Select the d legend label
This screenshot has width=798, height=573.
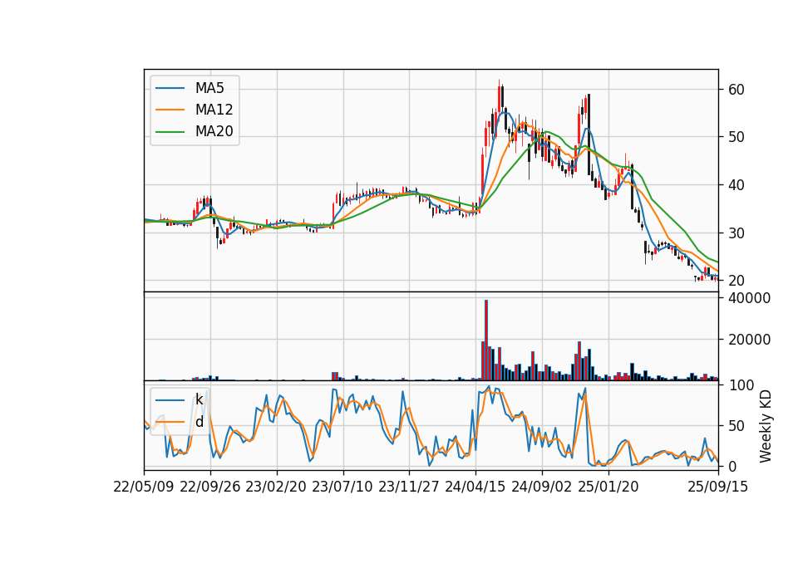pyautogui.click(x=199, y=422)
